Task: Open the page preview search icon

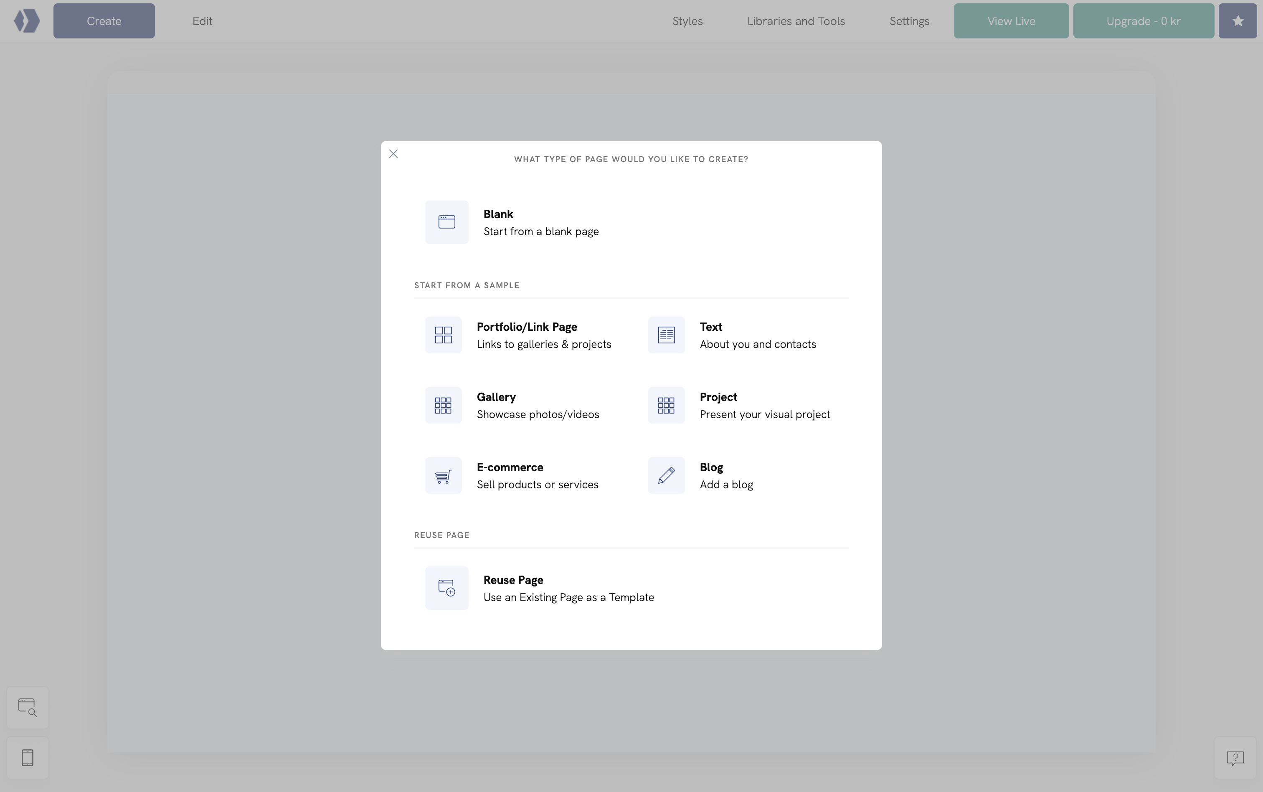Action: pyautogui.click(x=27, y=707)
